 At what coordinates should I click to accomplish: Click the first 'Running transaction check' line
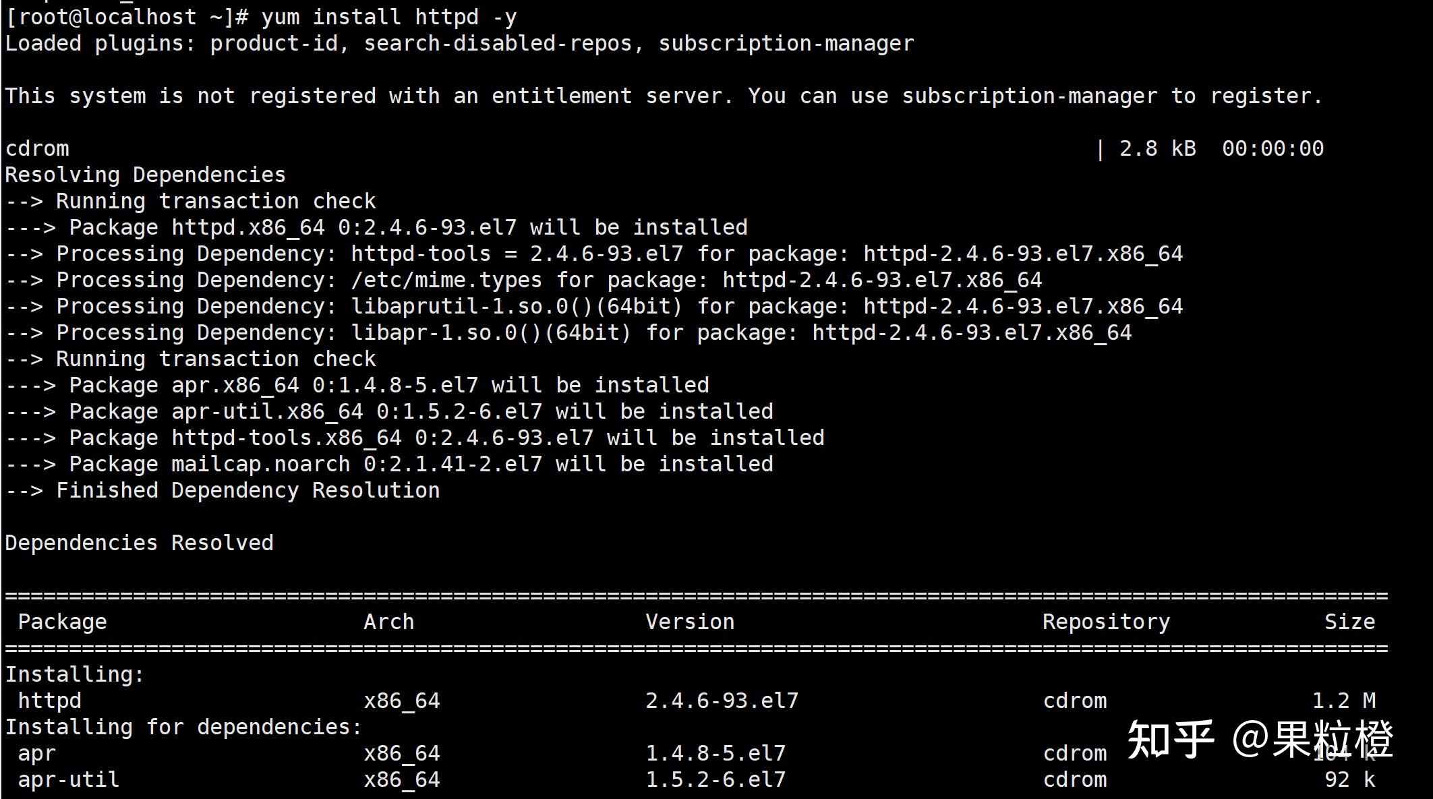pos(191,201)
